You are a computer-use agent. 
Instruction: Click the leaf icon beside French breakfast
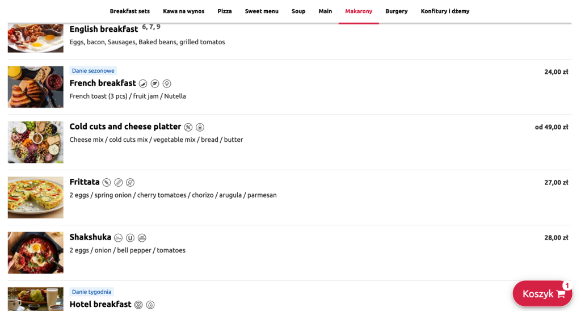155,84
